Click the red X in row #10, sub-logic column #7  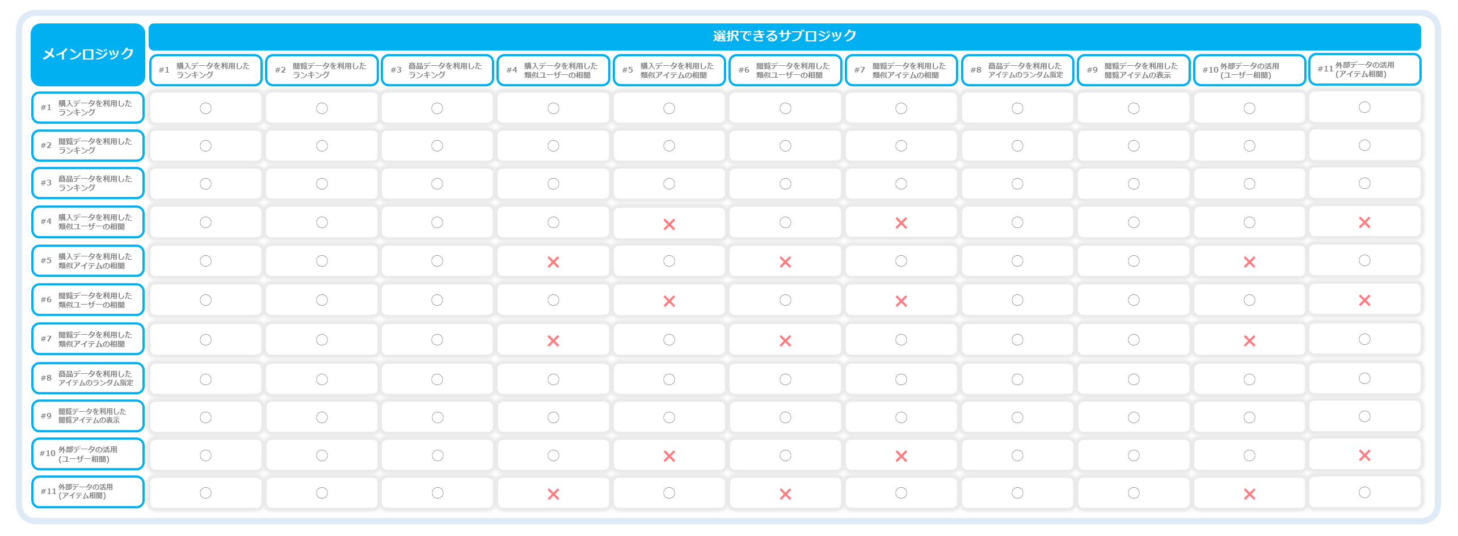click(901, 456)
